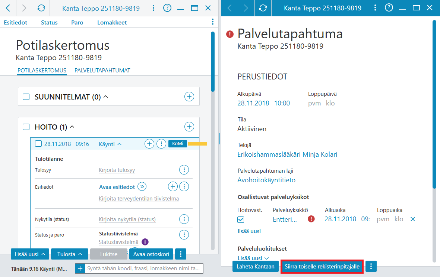Add new item to SUUNNITELMAT section
440x277 pixels.
point(189,97)
